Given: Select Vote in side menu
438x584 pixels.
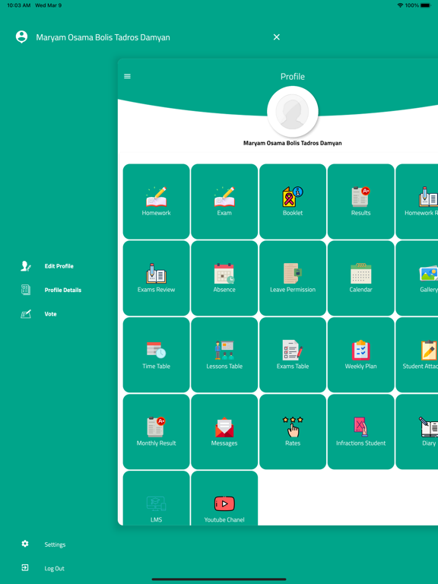Looking at the screenshot, I should click(x=51, y=314).
